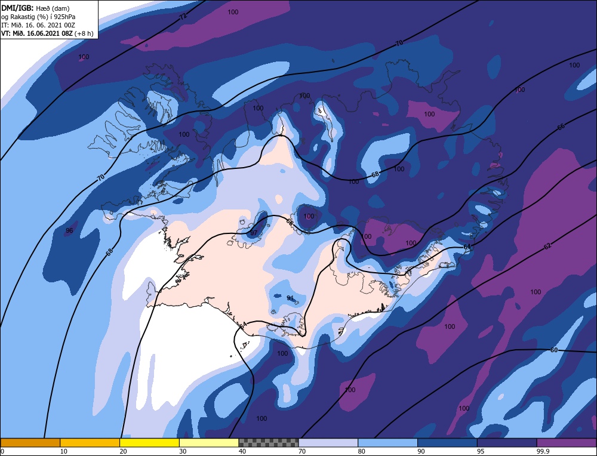
Task: Click the '99.9' tick label on the legend
Action: (543, 451)
